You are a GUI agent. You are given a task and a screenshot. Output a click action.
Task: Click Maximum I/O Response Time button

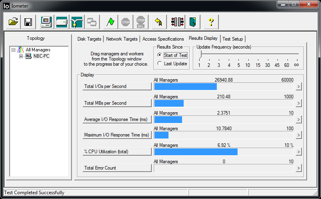pos(117,135)
